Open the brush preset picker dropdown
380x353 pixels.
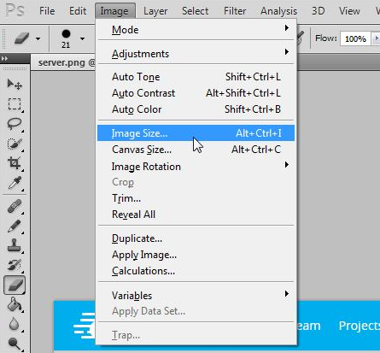click(x=82, y=38)
